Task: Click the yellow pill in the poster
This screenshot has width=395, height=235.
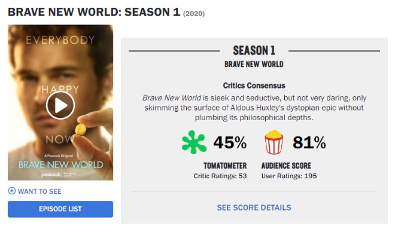Action: (x=81, y=130)
